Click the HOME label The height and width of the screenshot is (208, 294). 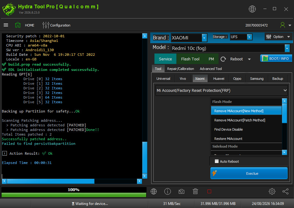(30, 25)
